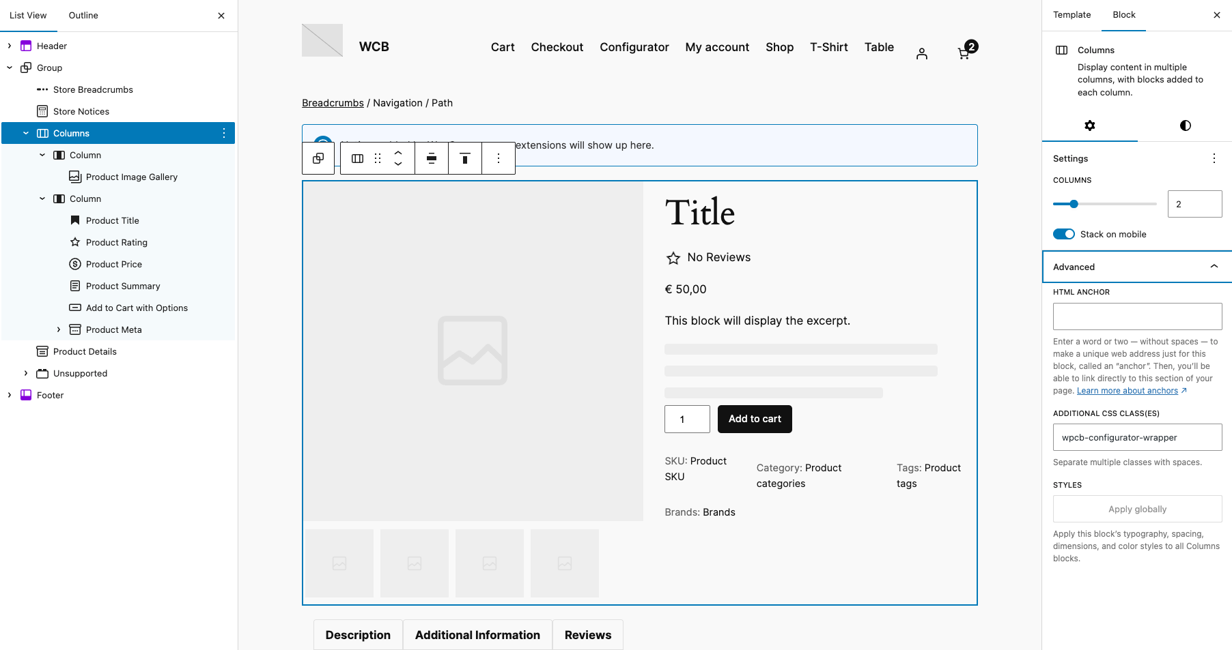
Task: Click the HTML Anchor input field
Action: coord(1137,316)
